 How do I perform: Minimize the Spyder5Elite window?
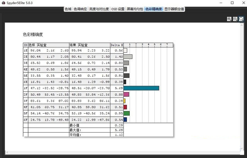221,3
